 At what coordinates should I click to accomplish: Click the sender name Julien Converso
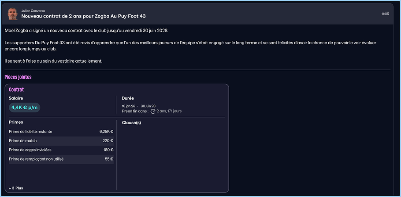point(33,11)
